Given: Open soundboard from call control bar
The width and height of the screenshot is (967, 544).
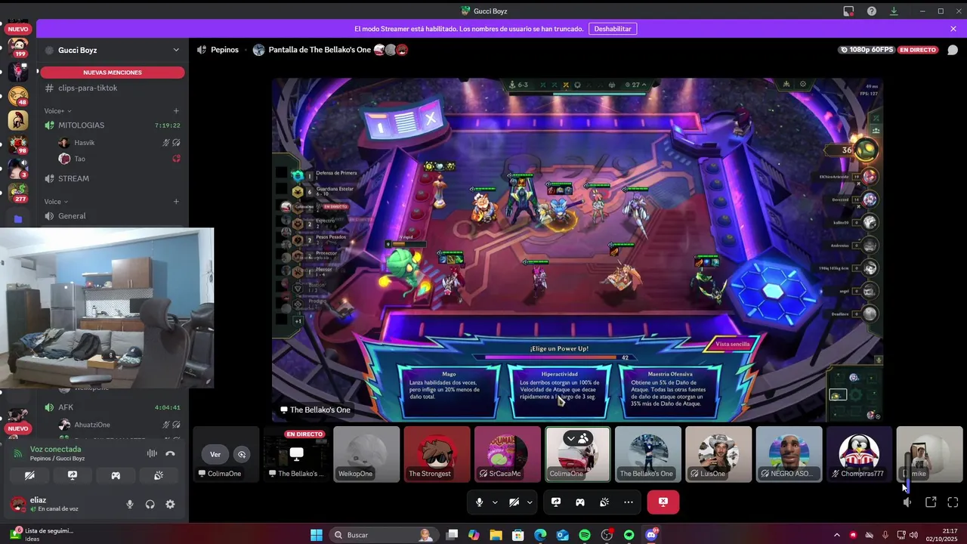Looking at the screenshot, I should (604, 502).
